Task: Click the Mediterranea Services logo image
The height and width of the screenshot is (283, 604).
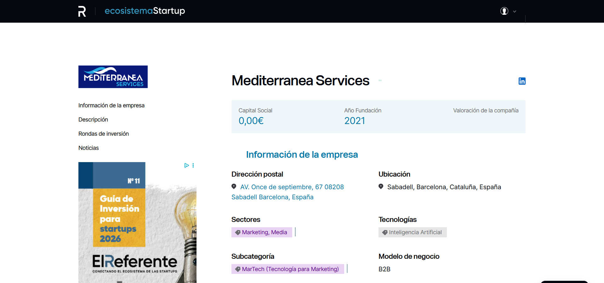Action: click(x=113, y=77)
